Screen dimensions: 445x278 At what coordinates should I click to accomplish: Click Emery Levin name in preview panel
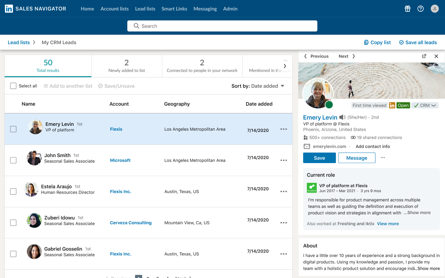320,117
